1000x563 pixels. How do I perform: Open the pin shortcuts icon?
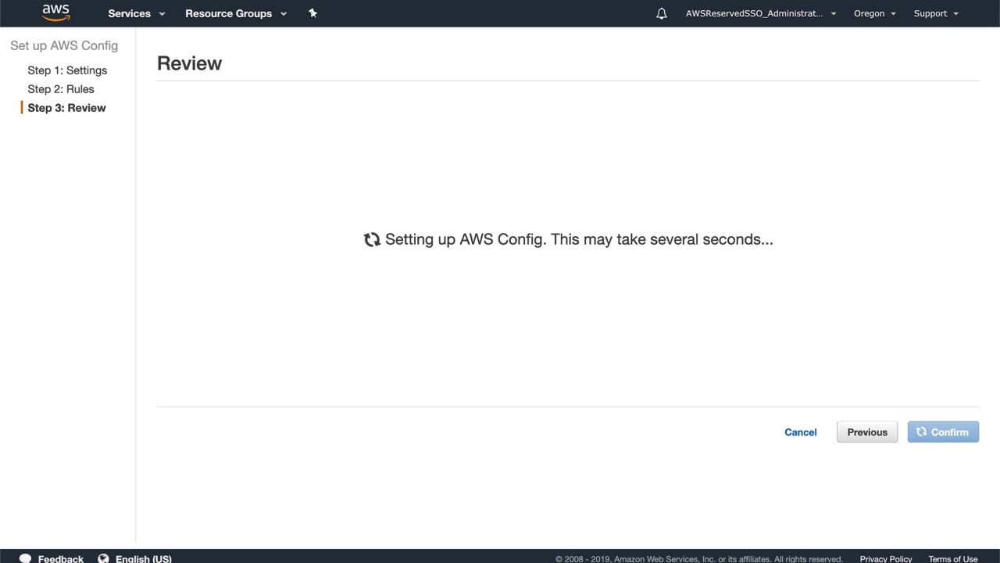click(x=312, y=13)
